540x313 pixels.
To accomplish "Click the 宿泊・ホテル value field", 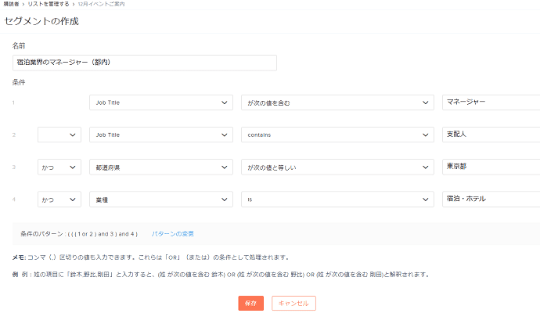I will [491, 199].
